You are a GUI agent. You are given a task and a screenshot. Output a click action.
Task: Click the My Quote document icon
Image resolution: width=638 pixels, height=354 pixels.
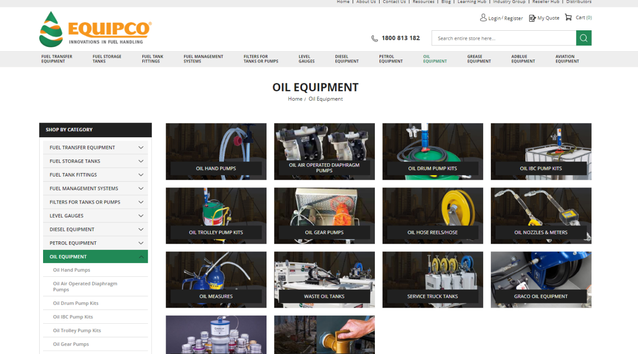click(x=532, y=18)
